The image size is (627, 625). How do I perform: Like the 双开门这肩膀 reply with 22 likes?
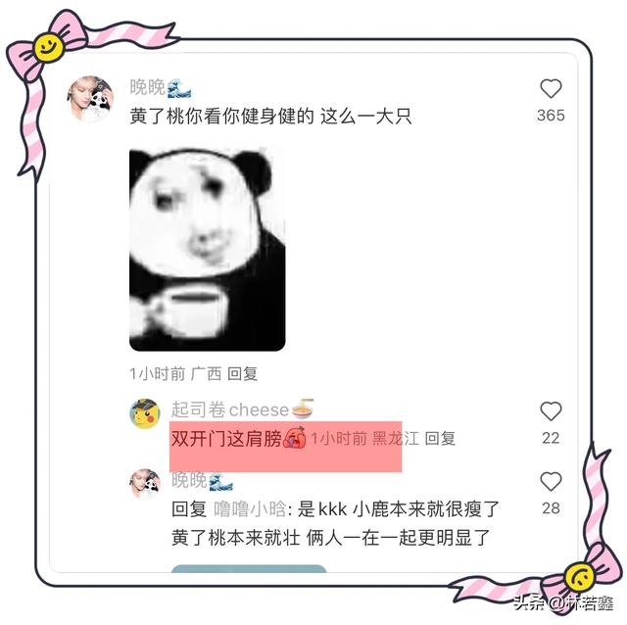click(x=551, y=410)
